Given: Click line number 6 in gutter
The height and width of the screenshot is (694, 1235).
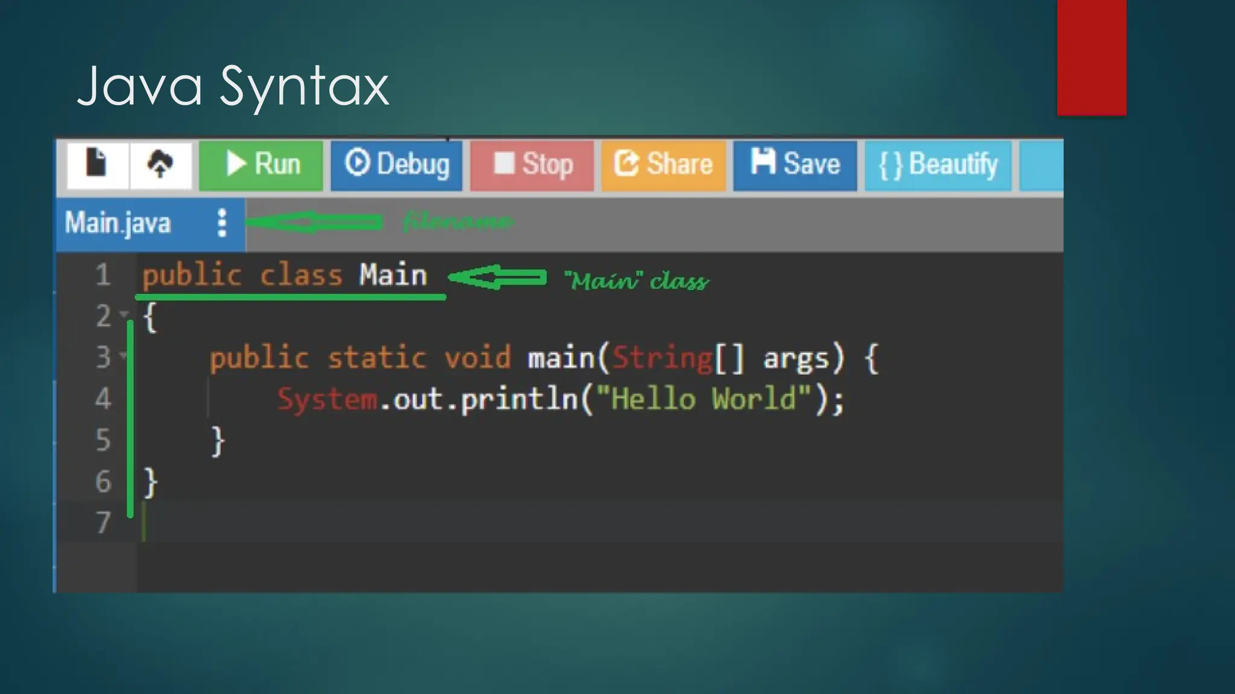Looking at the screenshot, I should click(x=103, y=482).
